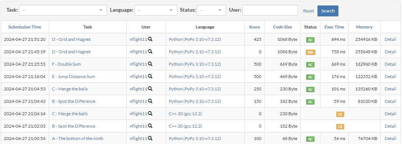Click the exec time 694 ms
Image resolution: width=403 pixels, height=144 pixels.
pyautogui.click(x=338, y=39)
